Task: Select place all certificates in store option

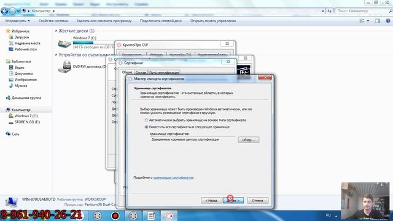Action: point(146,127)
